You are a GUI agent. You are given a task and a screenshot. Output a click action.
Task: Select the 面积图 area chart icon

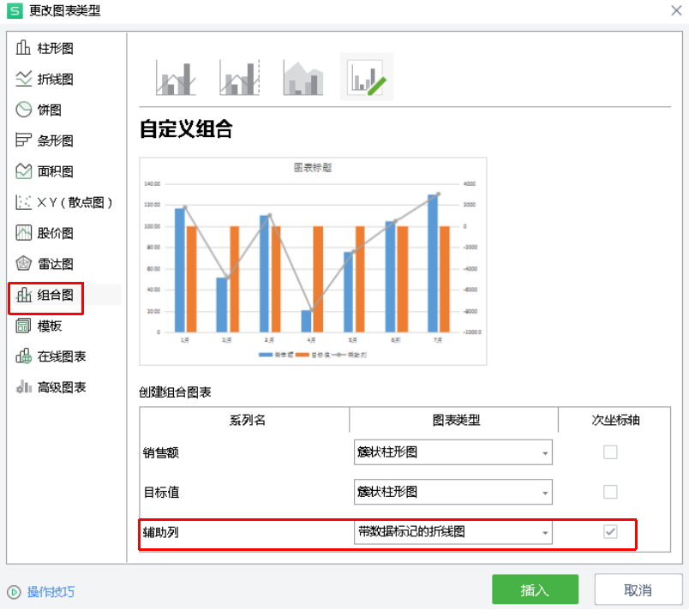(x=23, y=170)
